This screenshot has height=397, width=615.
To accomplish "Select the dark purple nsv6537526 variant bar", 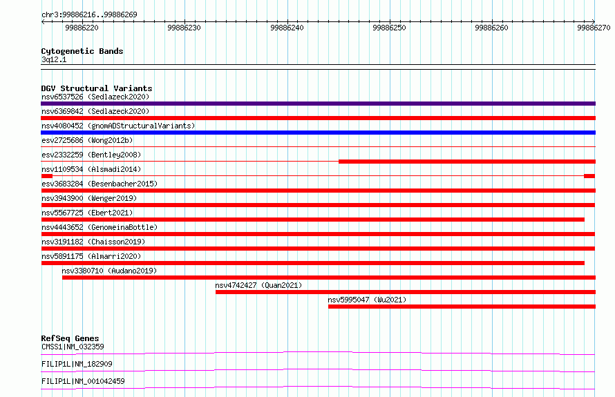I will [318, 104].
